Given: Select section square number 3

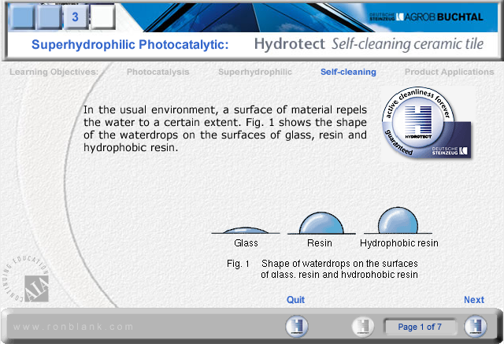Looking at the screenshot, I should 76,17.
